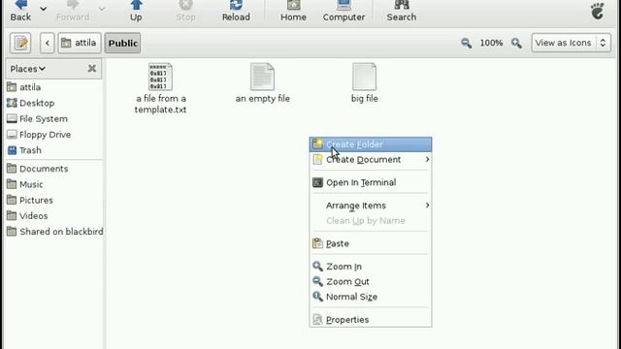Open the View as Icons combo box
This screenshot has width=621, height=349.
tap(571, 43)
